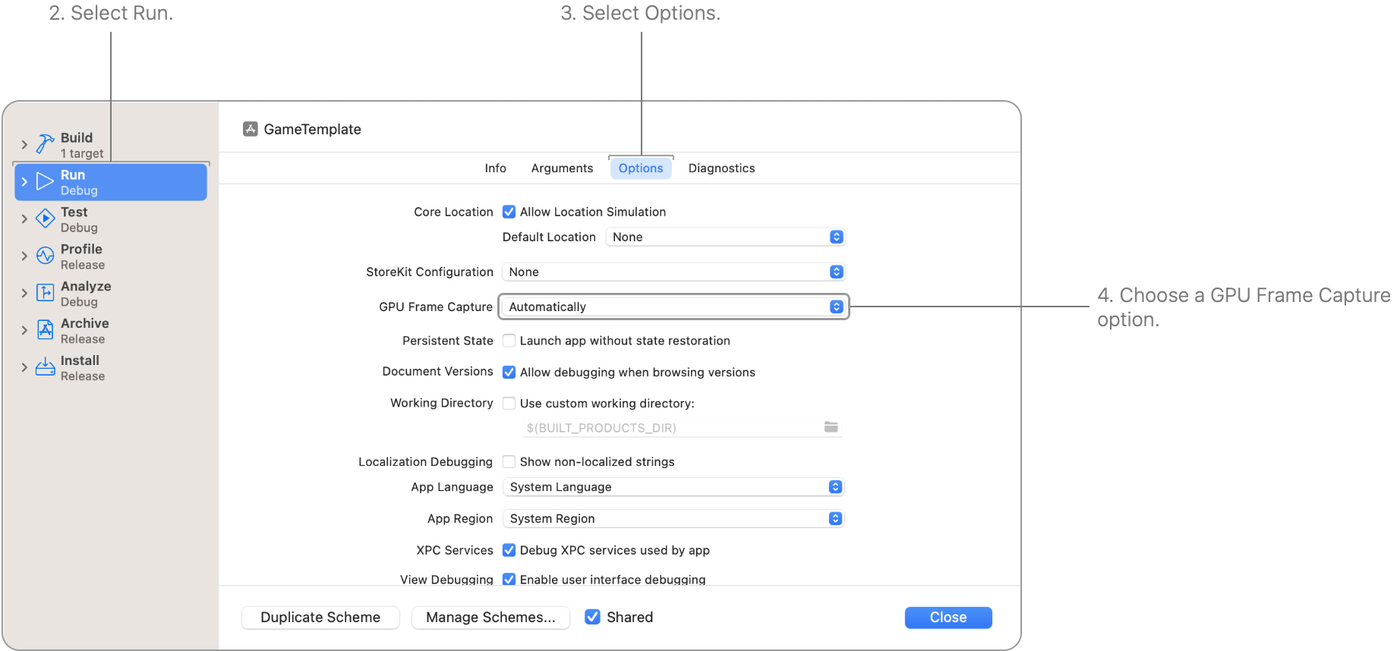Select the Info tab

pos(495,168)
